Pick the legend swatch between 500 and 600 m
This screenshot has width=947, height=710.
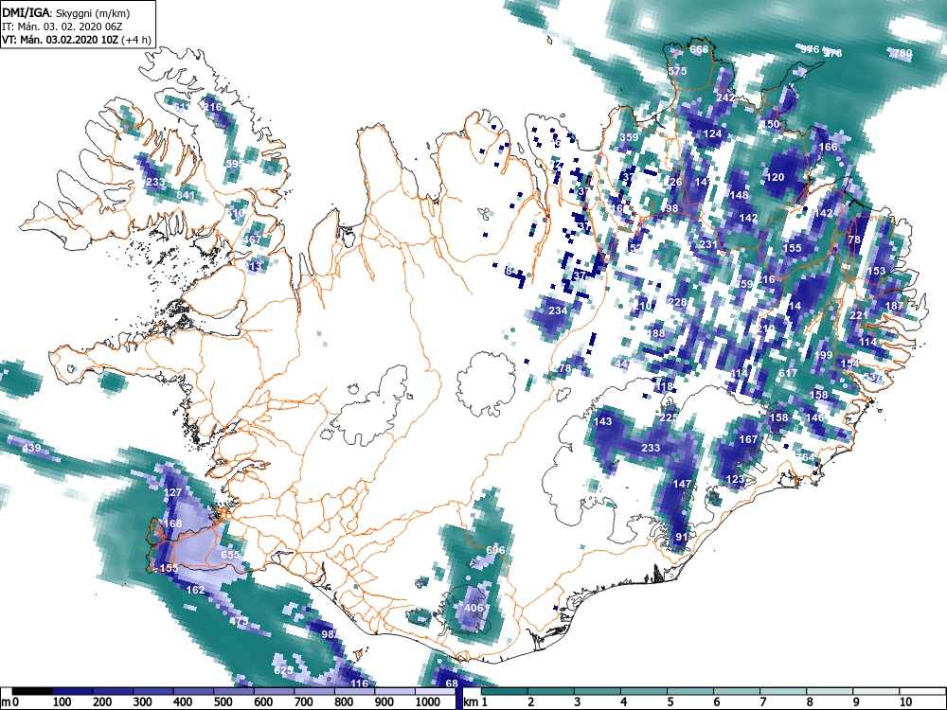(x=234, y=691)
